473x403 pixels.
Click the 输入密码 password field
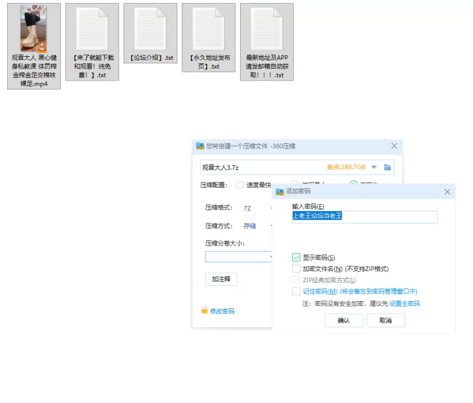[x=364, y=217]
